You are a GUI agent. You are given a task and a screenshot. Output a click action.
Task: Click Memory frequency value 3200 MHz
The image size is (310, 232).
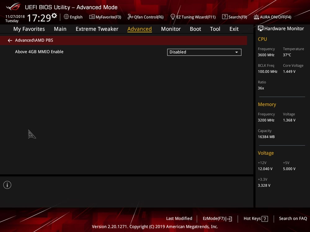click(x=266, y=120)
